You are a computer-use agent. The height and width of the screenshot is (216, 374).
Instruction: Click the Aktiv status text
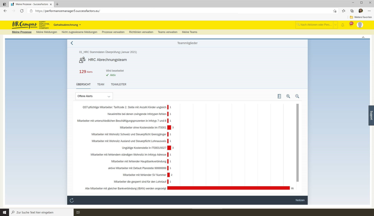coord(113,75)
